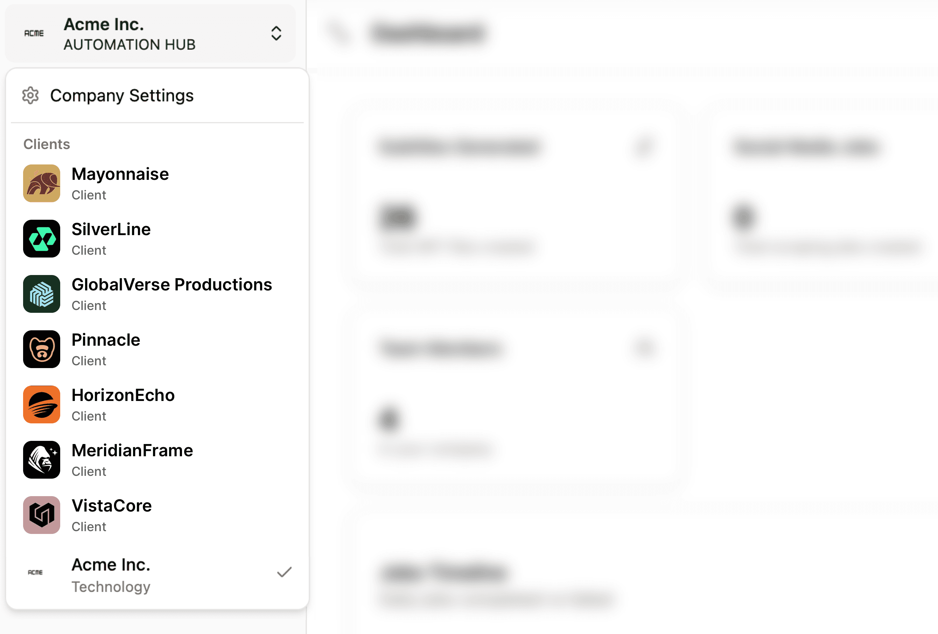Collapse the clients dropdown panel
This screenshot has width=938, height=634.
pyautogui.click(x=276, y=33)
